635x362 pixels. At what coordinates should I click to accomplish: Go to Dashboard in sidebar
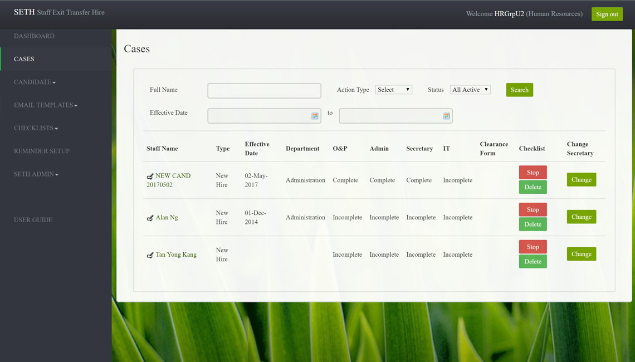34,36
